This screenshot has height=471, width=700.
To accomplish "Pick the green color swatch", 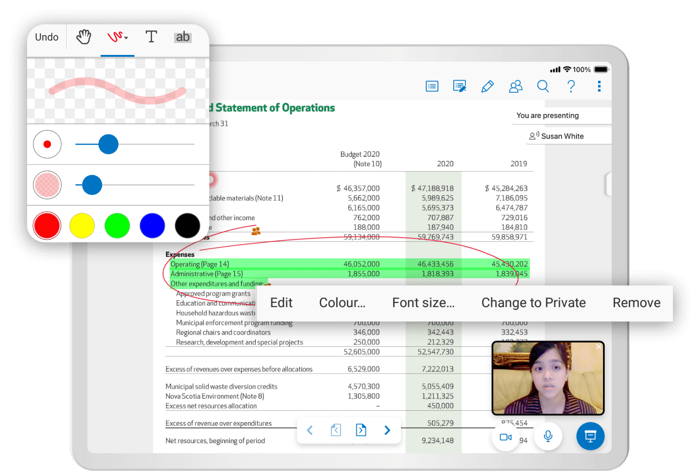I will tap(117, 226).
